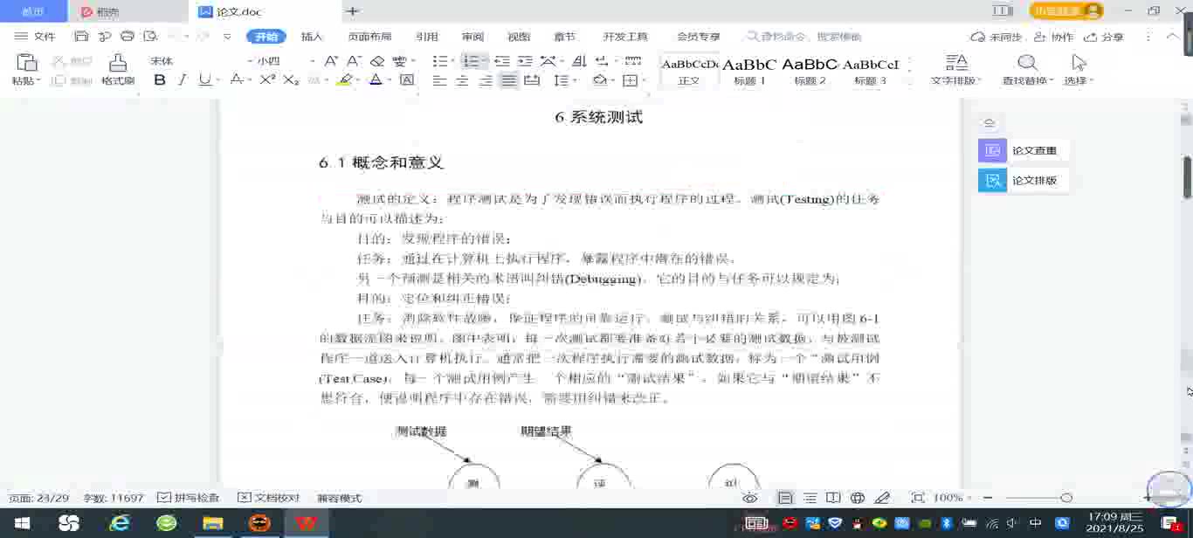Click the Decrease Indent icon
The width and height of the screenshot is (1193, 538).
tap(502, 61)
